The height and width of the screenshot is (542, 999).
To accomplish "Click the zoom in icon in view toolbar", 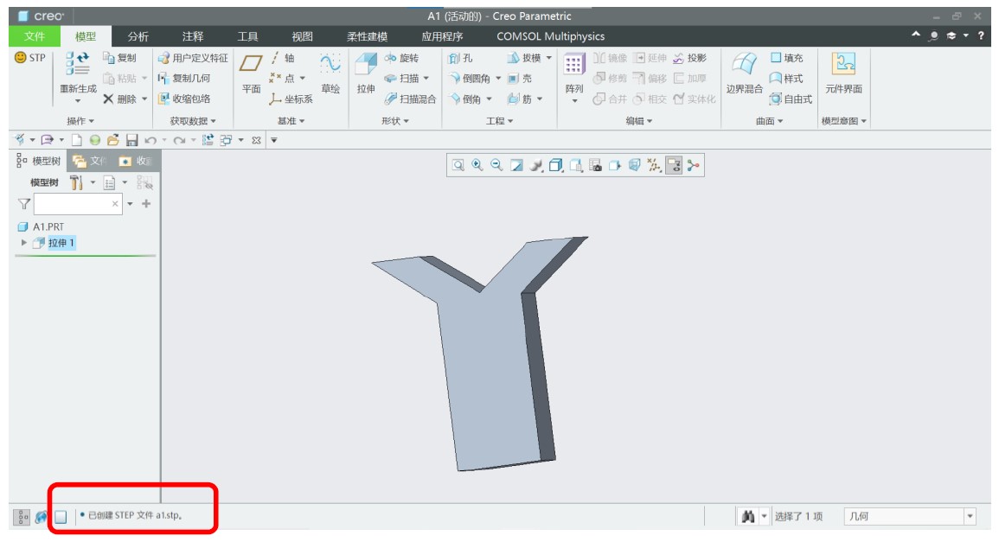I will pos(477,166).
